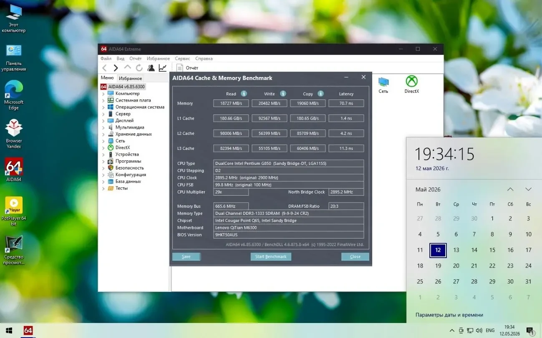Expand the Компьютер tree node
The height and width of the screenshot is (338, 542).
(x=103, y=94)
